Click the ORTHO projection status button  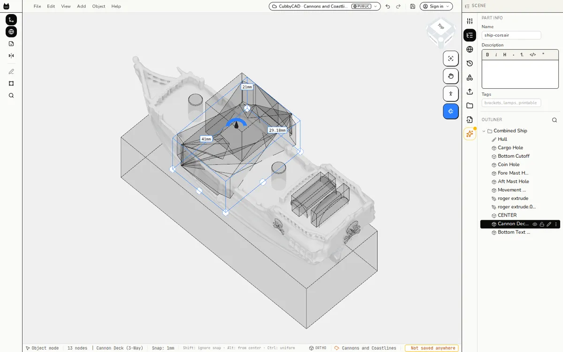coord(318,348)
